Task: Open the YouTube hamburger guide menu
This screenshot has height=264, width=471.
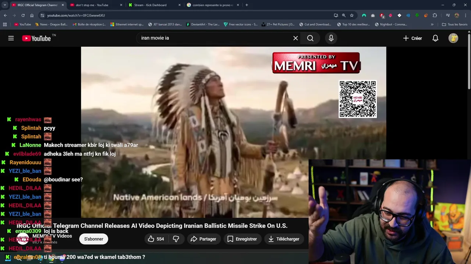Action: (x=11, y=38)
